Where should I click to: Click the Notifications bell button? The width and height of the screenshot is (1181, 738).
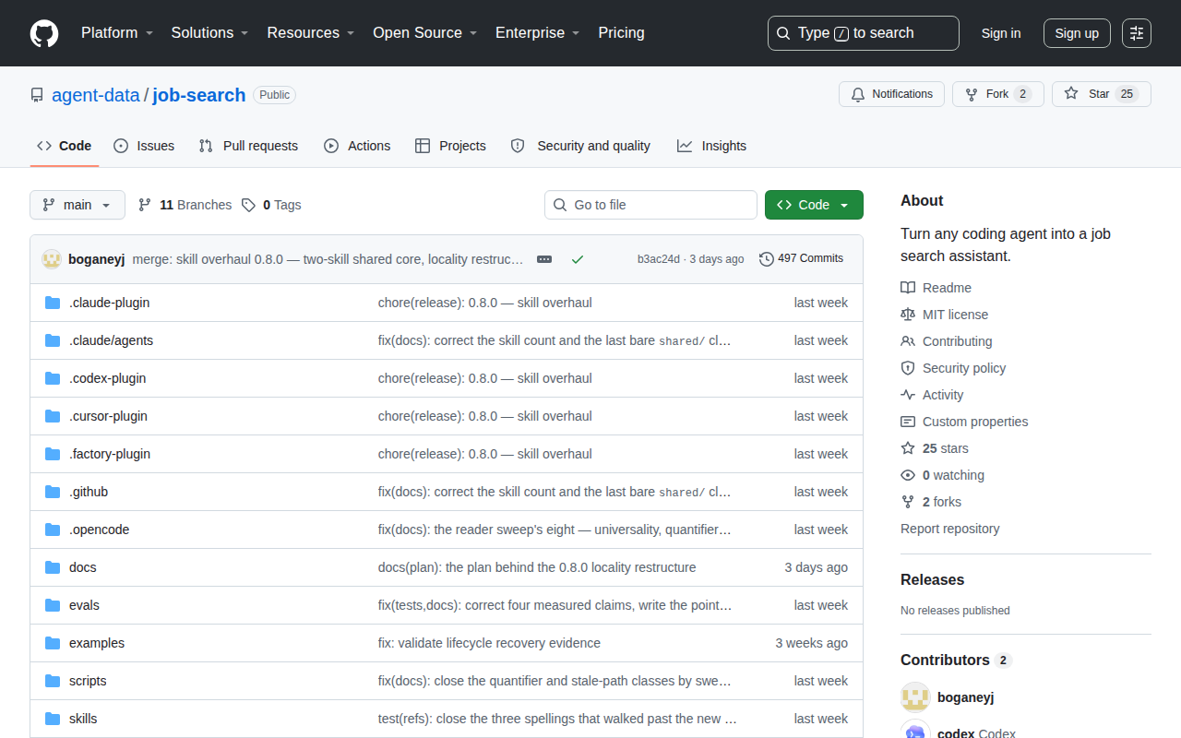(892, 94)
